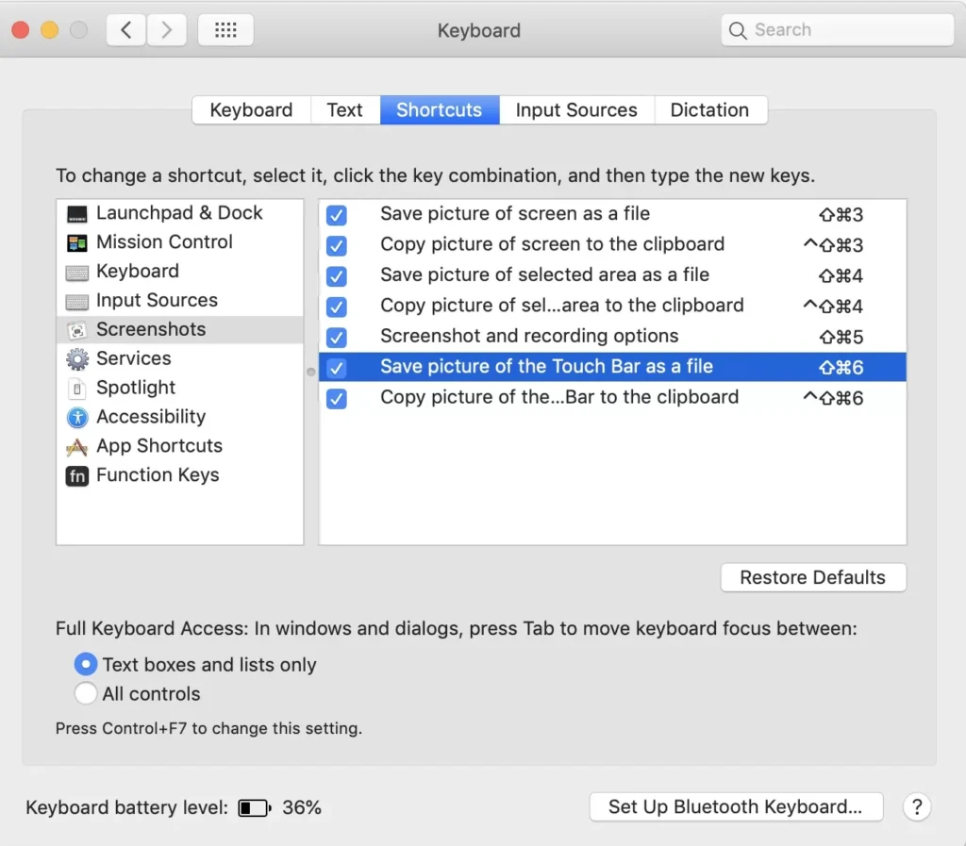Go back using the left chevron button
This screenshot has height=846, width=966.
click(x=126, y=29)
